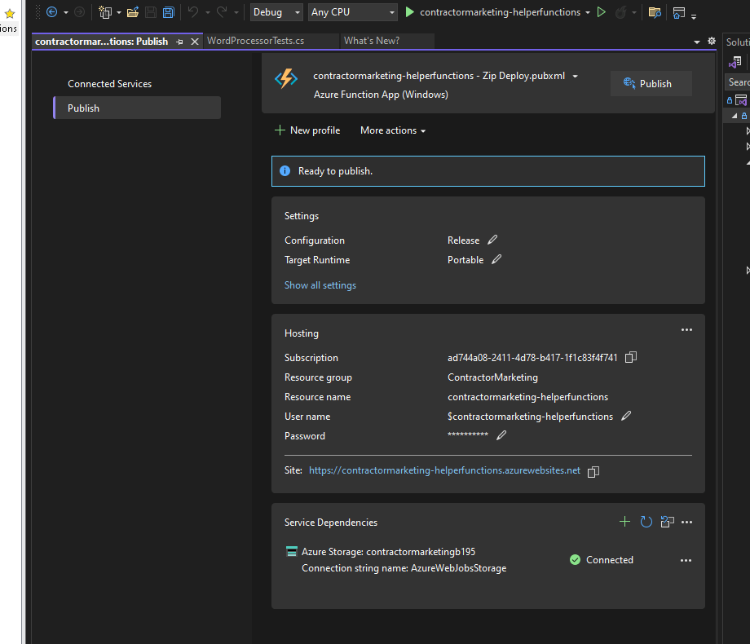Open Service Dependencies header ellipsis menu
The height and width of the screenshot is (644, 750).
coord(686,522)
